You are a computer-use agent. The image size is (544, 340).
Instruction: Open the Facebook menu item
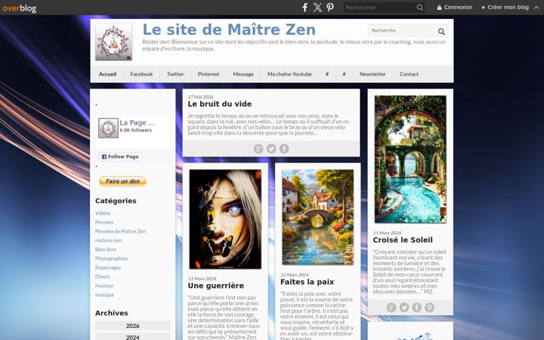click(141, 74)
